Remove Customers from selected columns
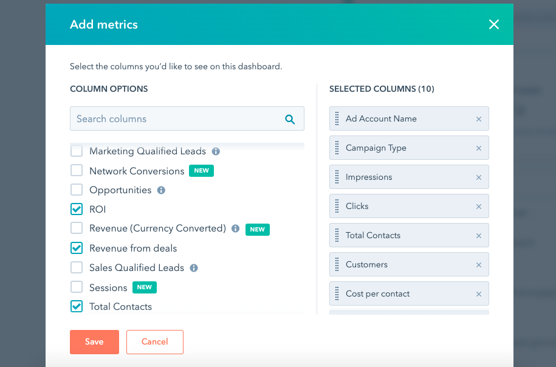This screenshot has height=367, width=556. [x=479, y=265]
